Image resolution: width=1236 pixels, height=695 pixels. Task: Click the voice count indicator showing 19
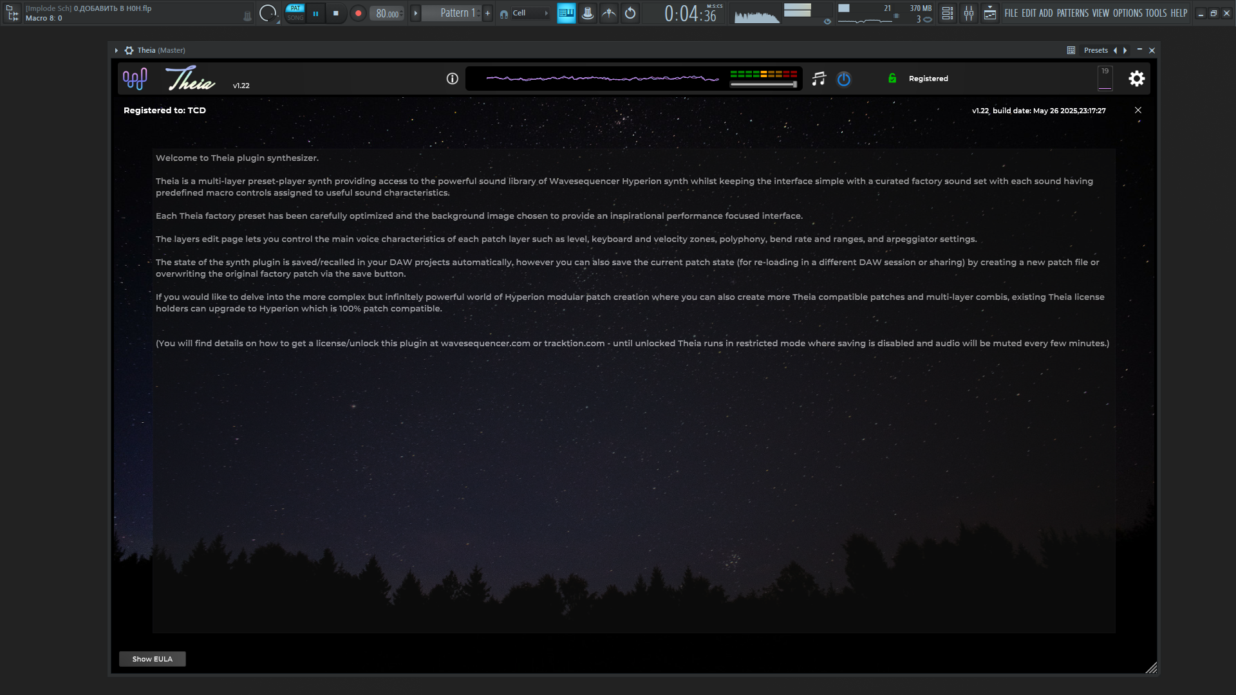(1105, 78)
